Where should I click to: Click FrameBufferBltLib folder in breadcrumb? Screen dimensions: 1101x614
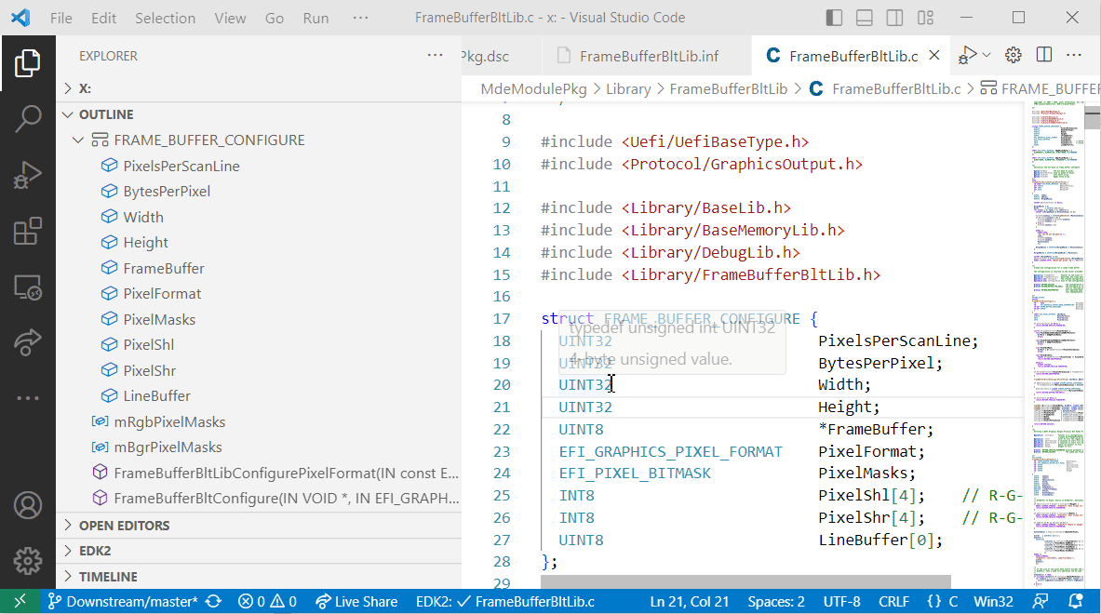pyautogui.click(x=728, y=89)
